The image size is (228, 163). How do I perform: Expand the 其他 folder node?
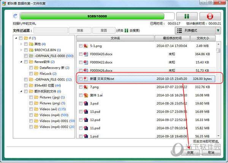21,44
